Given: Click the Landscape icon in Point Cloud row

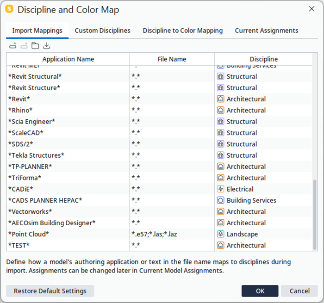Looking at the screenshot, I should [x=220, y=234].
